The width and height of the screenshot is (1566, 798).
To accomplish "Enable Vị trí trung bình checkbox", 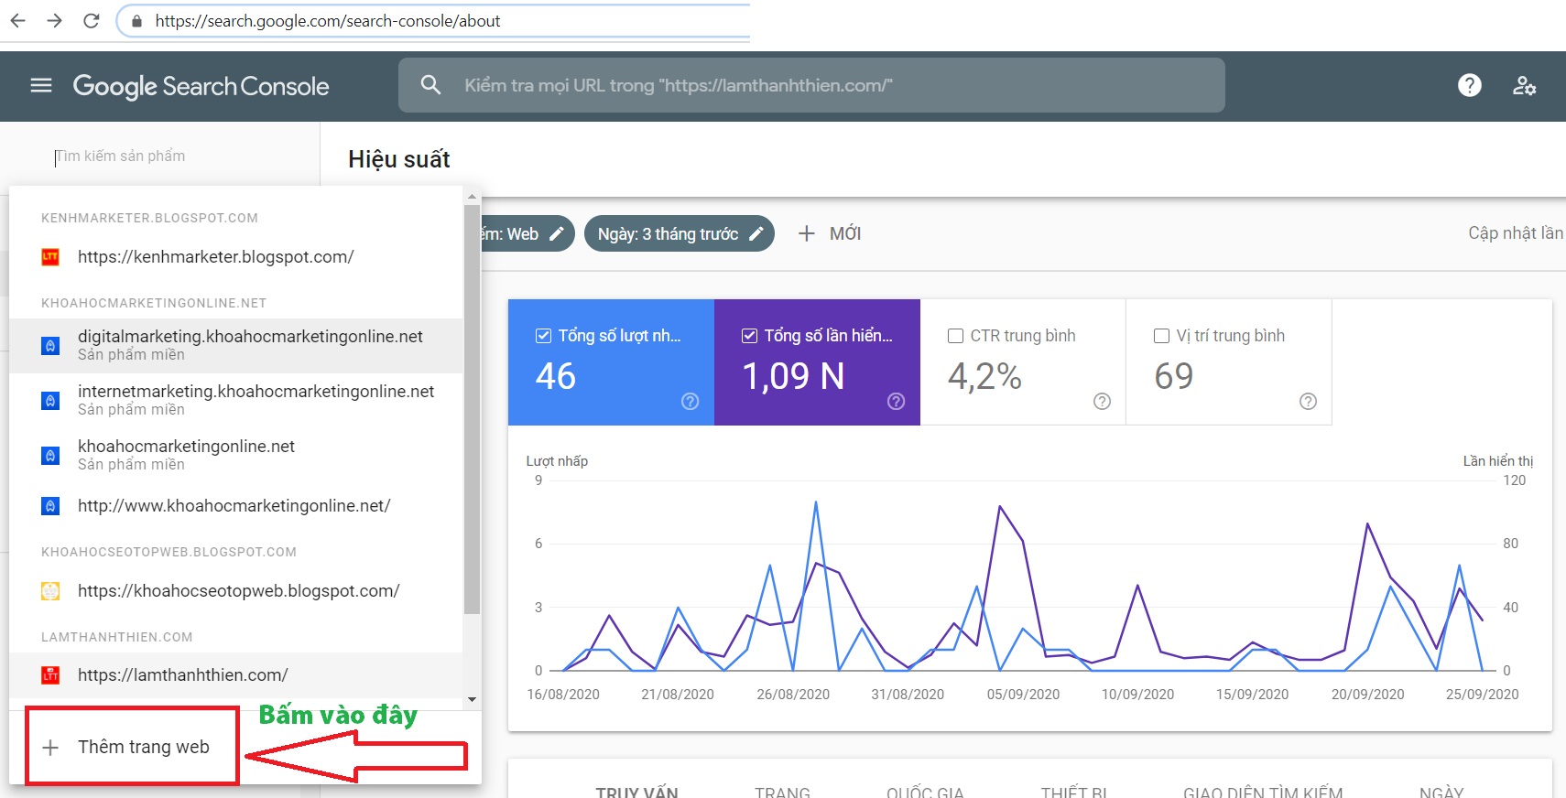I will tap(1161, 336).
